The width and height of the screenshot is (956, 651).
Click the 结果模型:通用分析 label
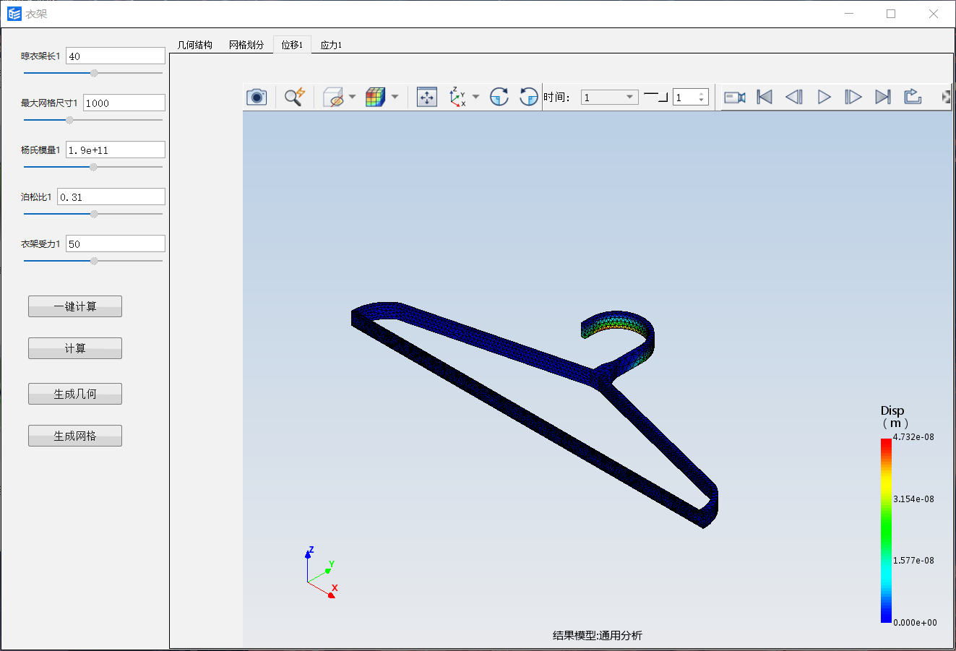pos(598,635)
